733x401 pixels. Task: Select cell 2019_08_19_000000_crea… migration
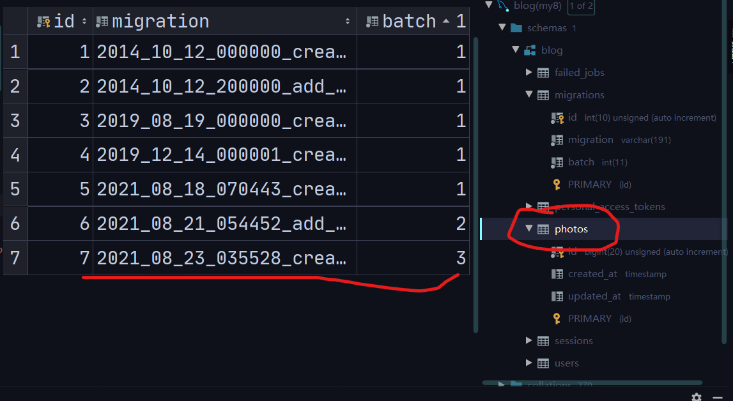click(x=225, y=121)
